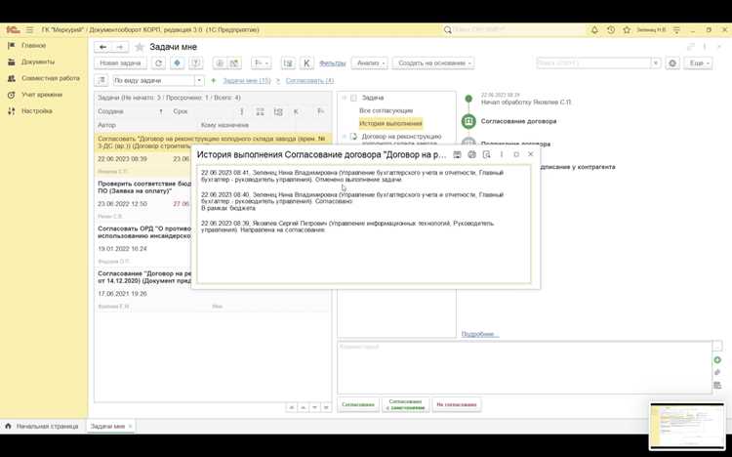The image size is (732, 457).
Task: Click the forward arrow navigation button
Action: pos(120,47)
